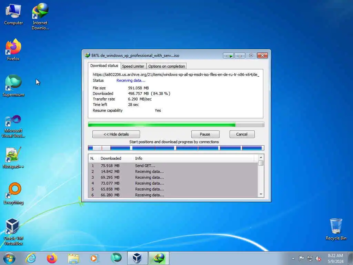Click the Downloaded value 498.757 MB
Image resolution: width=353 pixels, height=265 pixels.
(149, 94)
